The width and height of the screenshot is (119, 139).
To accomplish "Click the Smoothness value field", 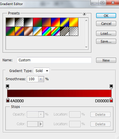I will pyautogui.click(x=33, y=79).
